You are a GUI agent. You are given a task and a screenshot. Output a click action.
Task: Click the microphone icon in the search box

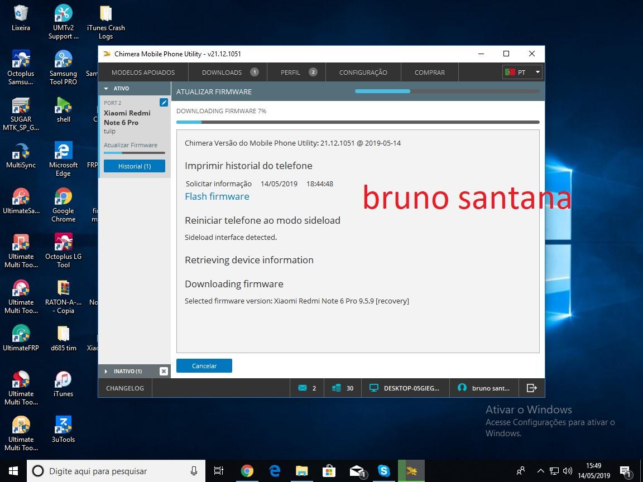click(194, 471)
